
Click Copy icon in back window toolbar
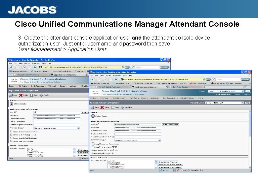click(31, 95)
